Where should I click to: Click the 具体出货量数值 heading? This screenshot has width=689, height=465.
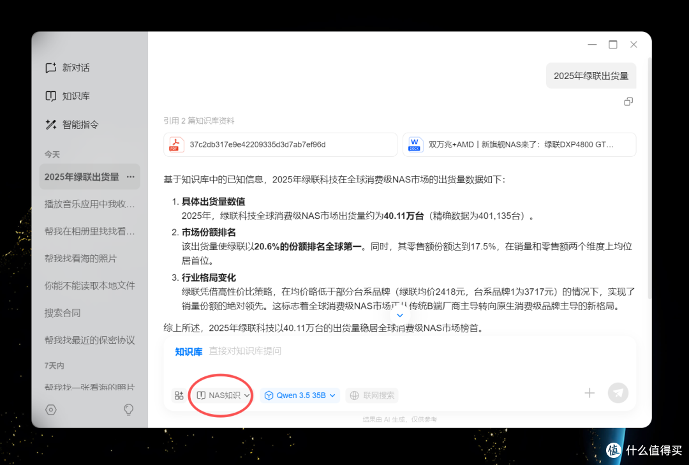(214, 202)
